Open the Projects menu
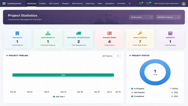Image resolution: width=188 pixels, height=106 pixels. pos(42,4)
